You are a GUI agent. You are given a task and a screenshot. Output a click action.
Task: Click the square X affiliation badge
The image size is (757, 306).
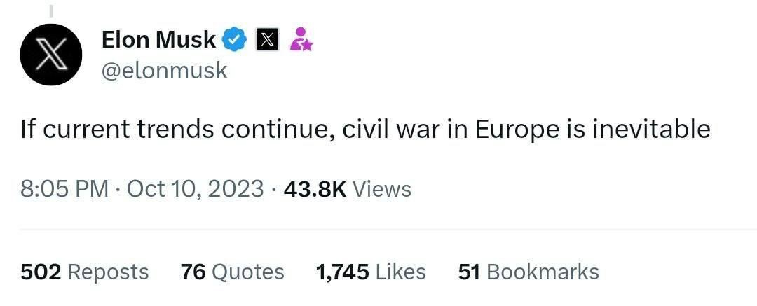point(266,40)
